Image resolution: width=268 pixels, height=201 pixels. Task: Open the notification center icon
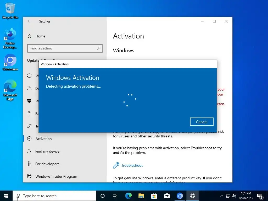coord(260,196)
